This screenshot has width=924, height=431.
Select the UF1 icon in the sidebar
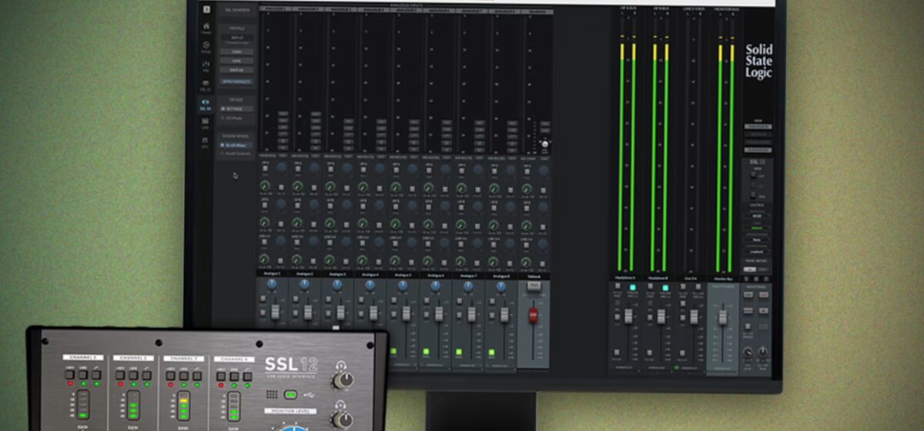click(x=206, y=142)
